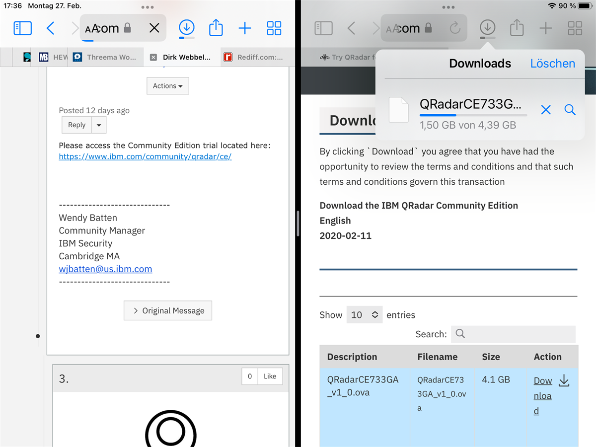Viewport: 596px width, 447px height.
Task: Click download arrow icon in table row
Action: click(564, 381)
